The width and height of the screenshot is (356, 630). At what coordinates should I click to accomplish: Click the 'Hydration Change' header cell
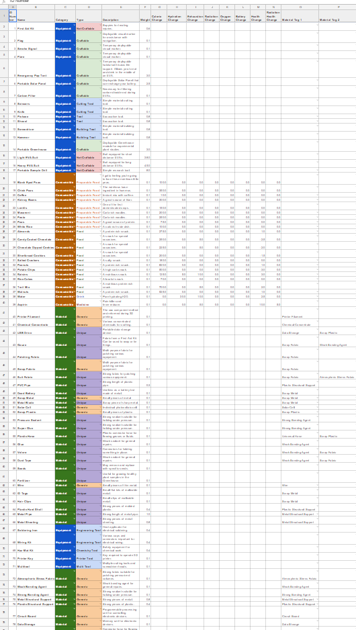(x=177, y=15)
